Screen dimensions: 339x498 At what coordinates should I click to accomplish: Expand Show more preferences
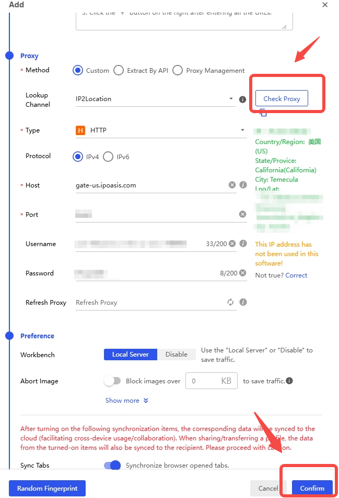127,401
